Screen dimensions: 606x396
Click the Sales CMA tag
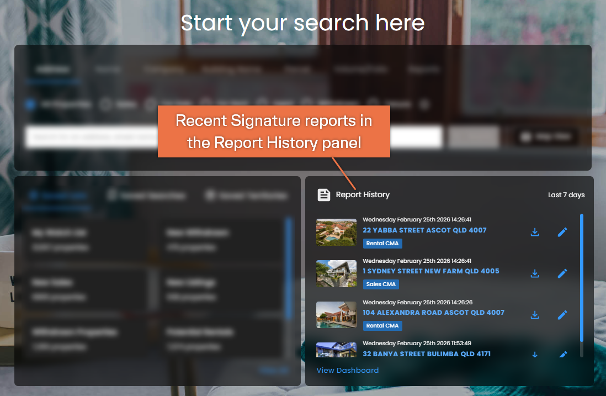381,284
